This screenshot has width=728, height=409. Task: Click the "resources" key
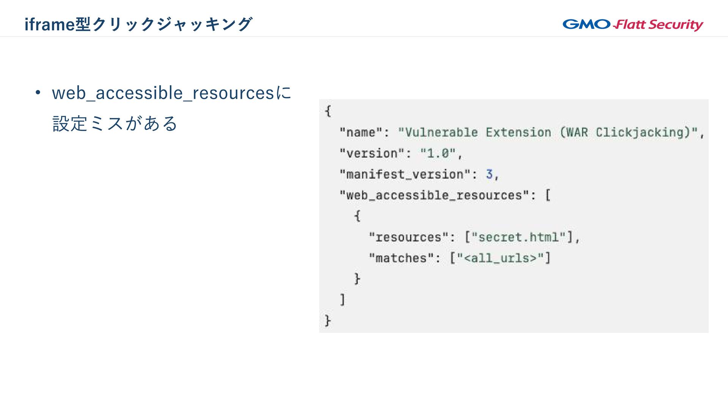[x=409, y=237]
